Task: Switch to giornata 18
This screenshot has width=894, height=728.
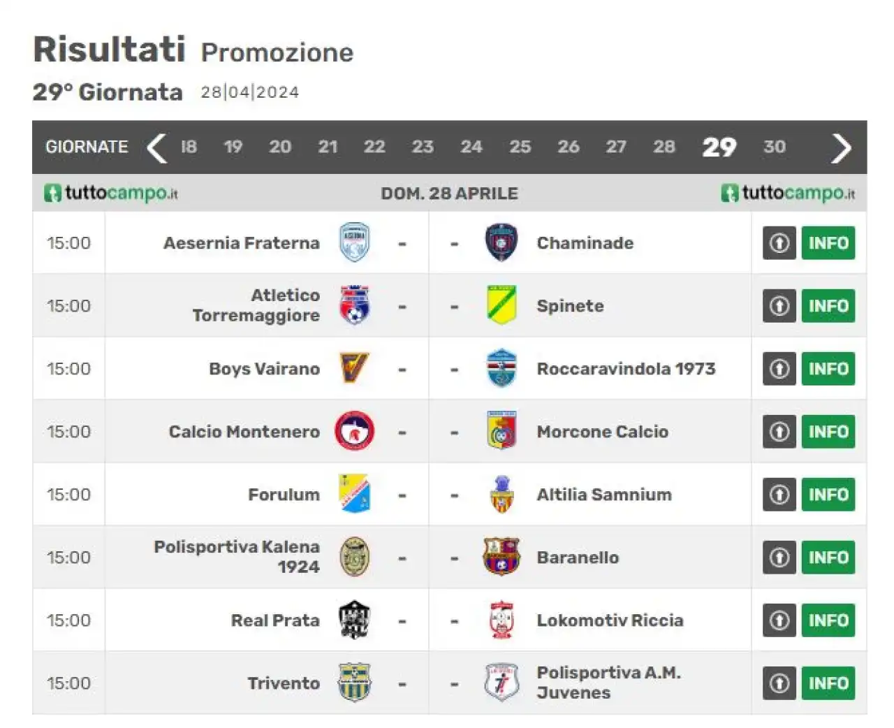Action: (x=189, y=147)
